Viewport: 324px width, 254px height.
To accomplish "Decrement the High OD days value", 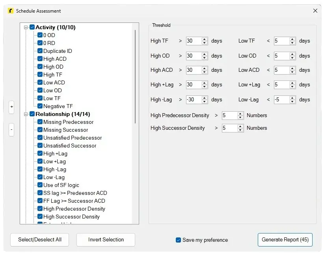I will (205, 57).
